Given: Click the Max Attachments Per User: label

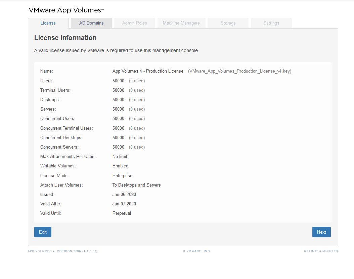Looking at the screenshot, I should pos(68,157).
